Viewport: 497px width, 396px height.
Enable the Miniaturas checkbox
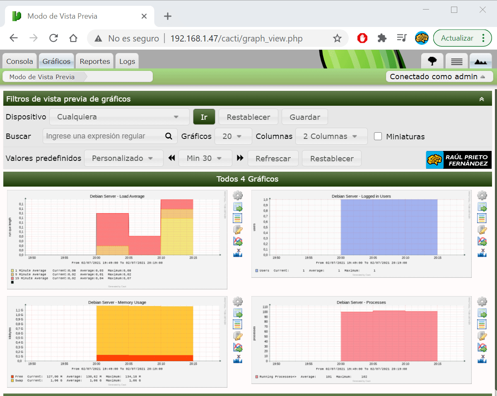(378, 136)
